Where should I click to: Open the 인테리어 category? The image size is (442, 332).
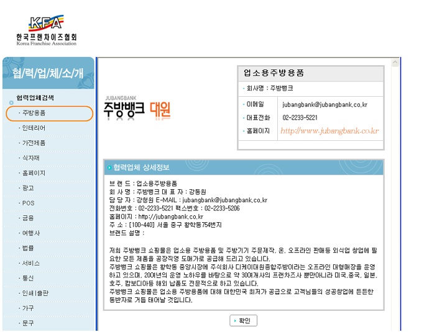pos(34,128)
